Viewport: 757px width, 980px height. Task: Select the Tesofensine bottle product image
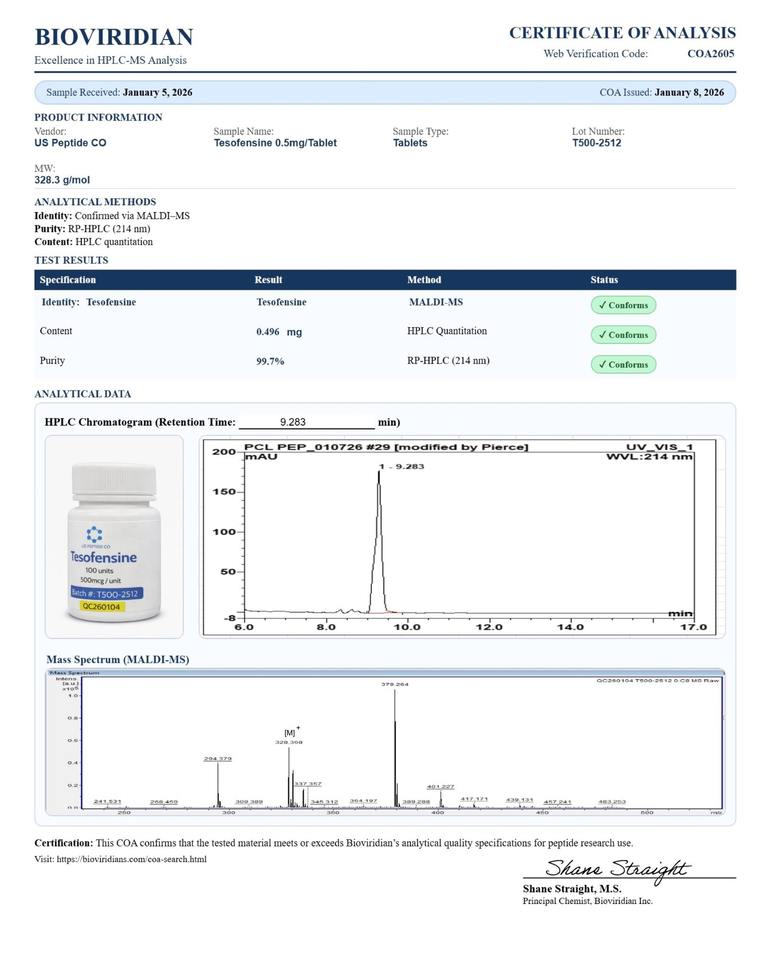(114, 537)
